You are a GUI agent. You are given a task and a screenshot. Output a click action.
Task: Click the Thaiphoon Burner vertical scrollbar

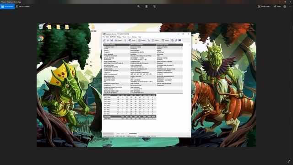coord(190,88)
